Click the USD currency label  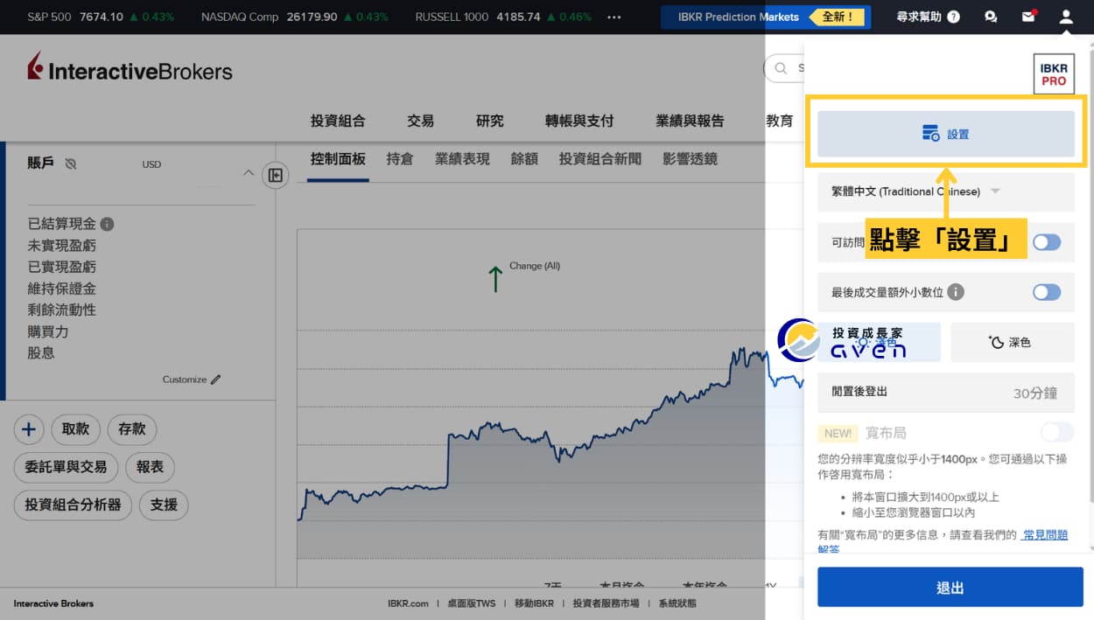pyautogui.click(x=151, y=164)
